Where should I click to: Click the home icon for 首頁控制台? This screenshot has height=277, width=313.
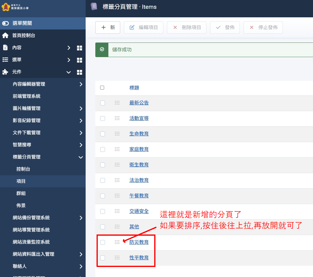click(x=5, y=36)
